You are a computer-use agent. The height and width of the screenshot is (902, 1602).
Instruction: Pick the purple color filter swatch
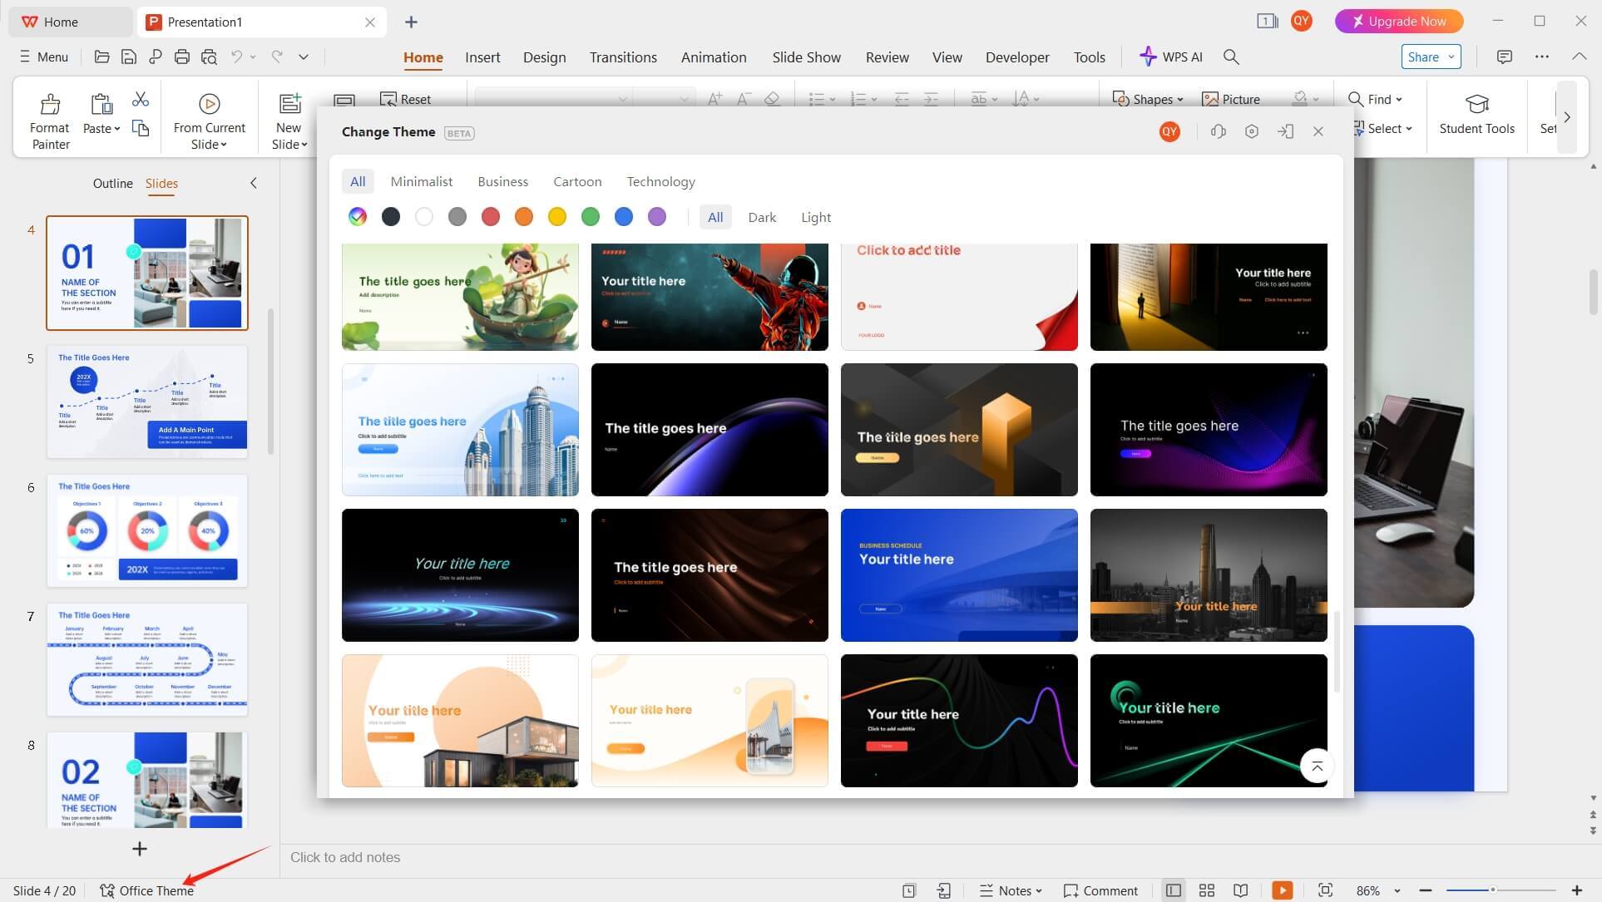(x=657, y=217)
